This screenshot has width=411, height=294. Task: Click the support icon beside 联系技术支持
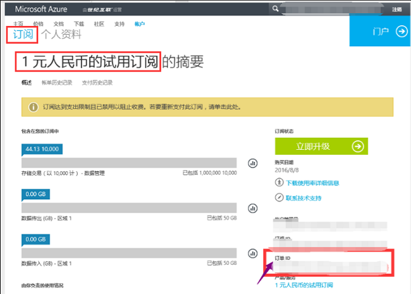click(x=279, y=198)
